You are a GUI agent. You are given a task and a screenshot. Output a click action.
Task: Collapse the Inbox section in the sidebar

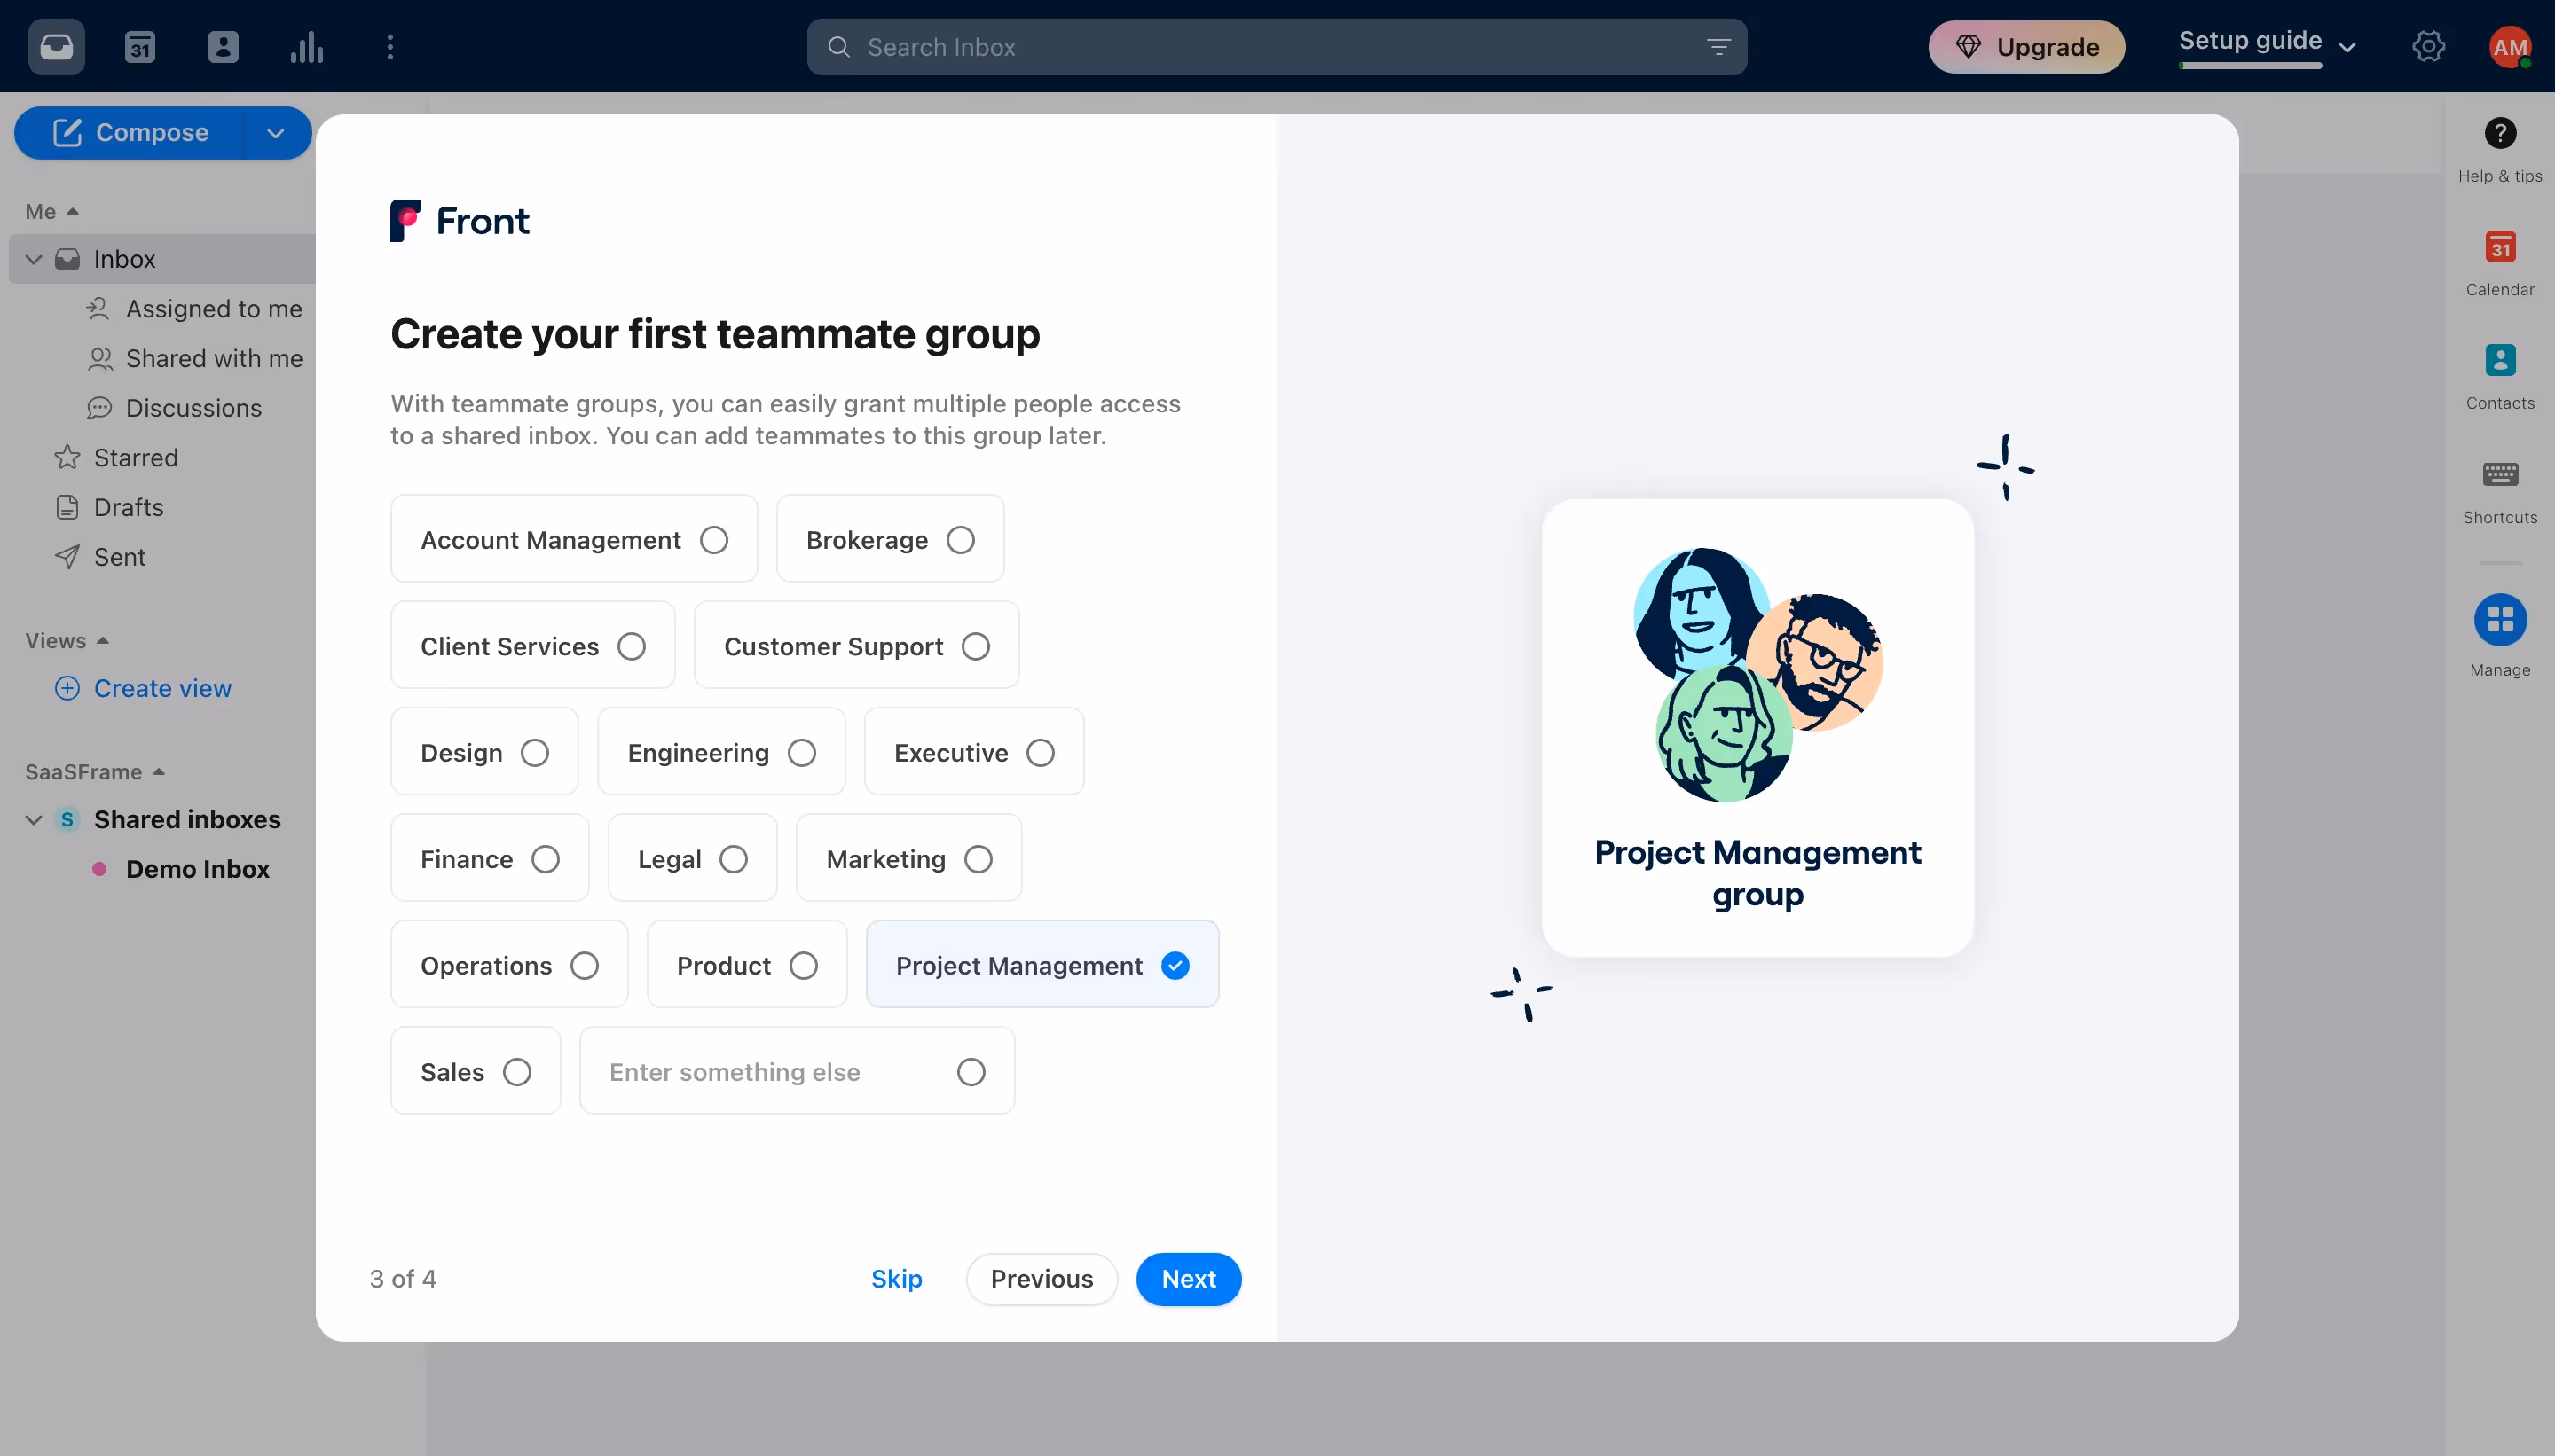33,258
